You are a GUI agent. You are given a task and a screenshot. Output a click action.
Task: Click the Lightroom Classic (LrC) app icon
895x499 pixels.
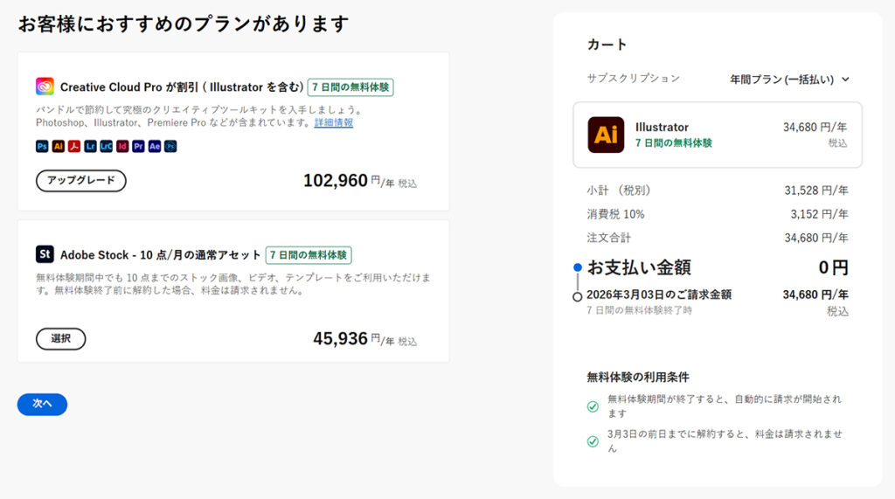(x=106, y=146)
